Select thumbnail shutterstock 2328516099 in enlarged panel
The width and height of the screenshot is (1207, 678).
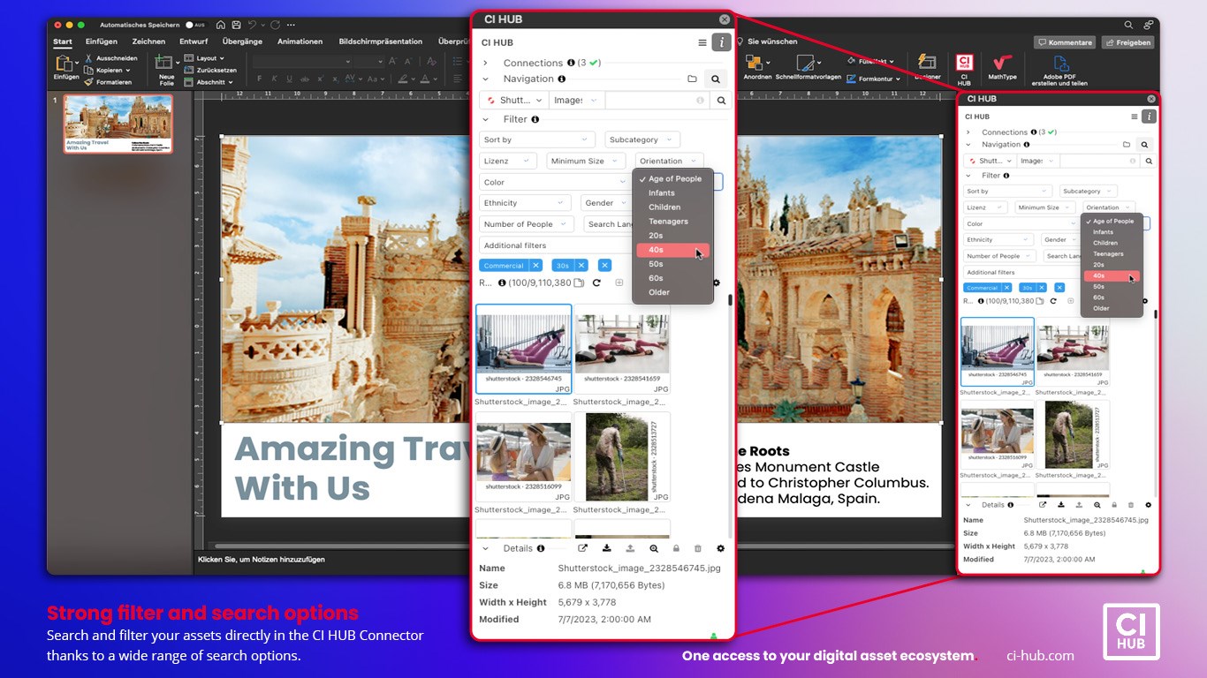524,456
